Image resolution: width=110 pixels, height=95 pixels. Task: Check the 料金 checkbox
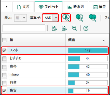4,83
